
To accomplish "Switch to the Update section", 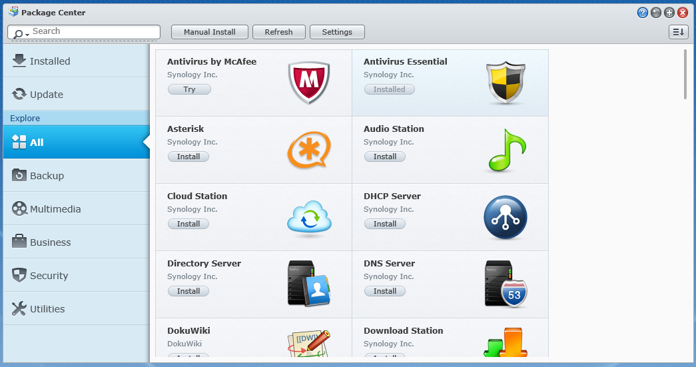I will click(x=77, y=94).
